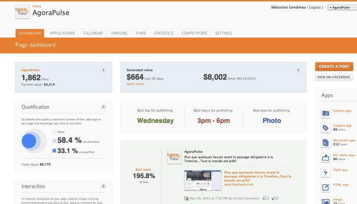This screenshot has width=357, height=204.
Task: Click the Logout link
Action: pyautogui.click(x=315, y=7)
